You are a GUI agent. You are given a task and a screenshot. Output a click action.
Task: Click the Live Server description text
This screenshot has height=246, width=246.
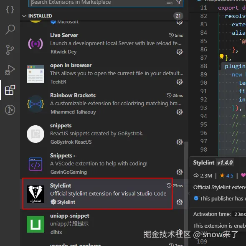click(x=116, y=43)
